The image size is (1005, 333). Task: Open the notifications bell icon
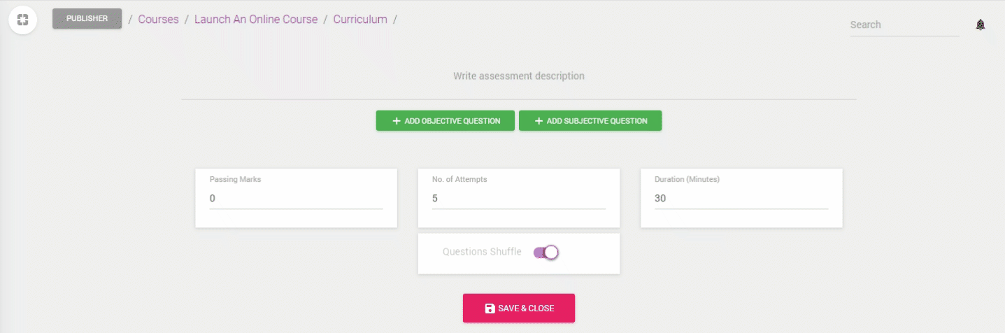981,25
